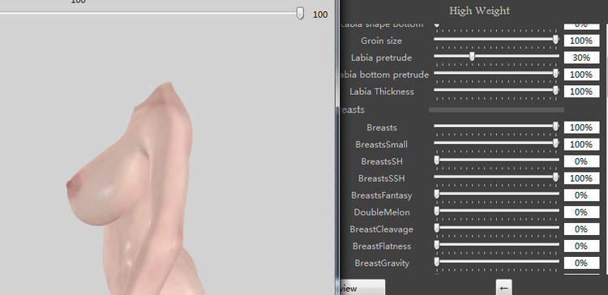This screenshot has height=295, width=608.
Task: Click the preview weight slider handle
Action: pyautogui.click(x=300, y=13)
